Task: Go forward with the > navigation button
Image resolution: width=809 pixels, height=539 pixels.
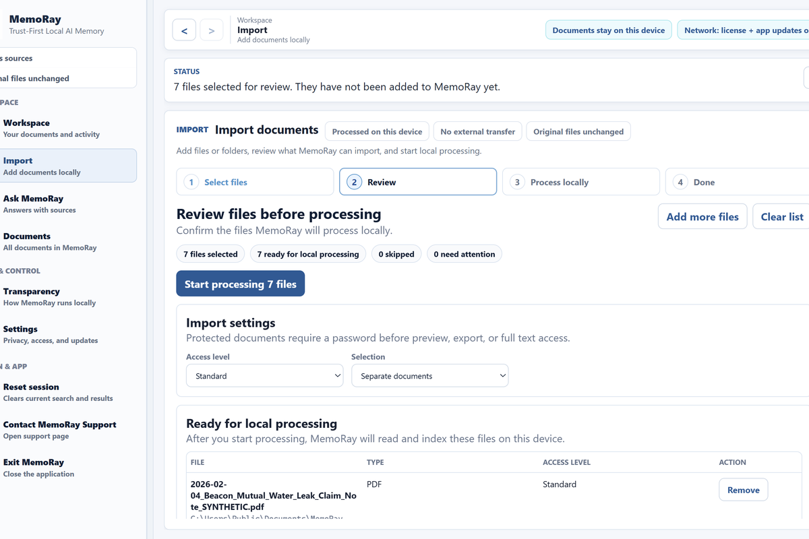Action: point(212,30)
